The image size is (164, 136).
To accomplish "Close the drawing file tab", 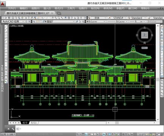I will (52, 13).
